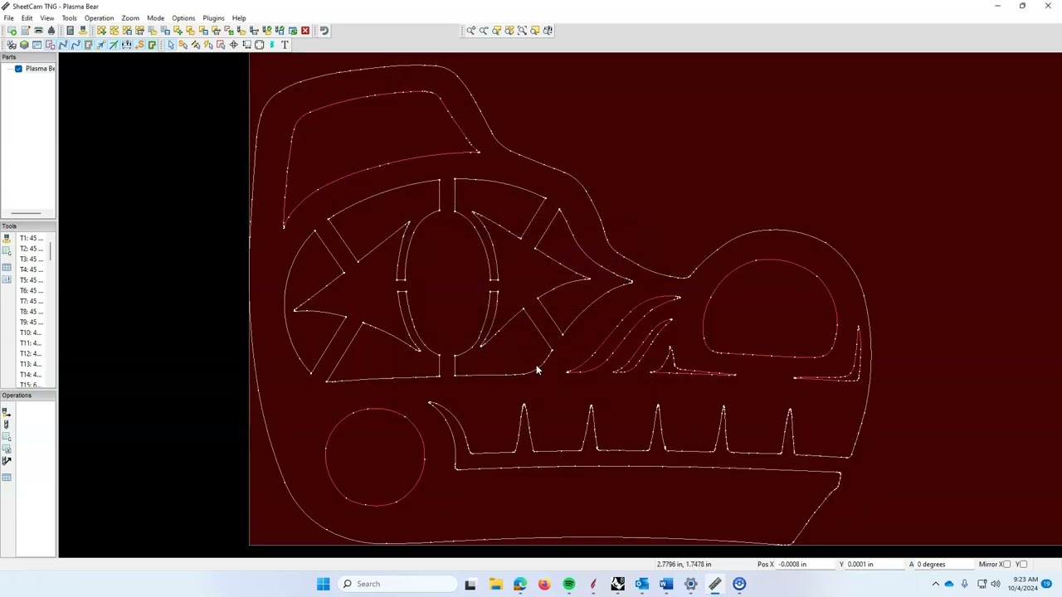1062x597 pixels.
Task: Open Spotify from the taskbar
Action: click(568, 584)
